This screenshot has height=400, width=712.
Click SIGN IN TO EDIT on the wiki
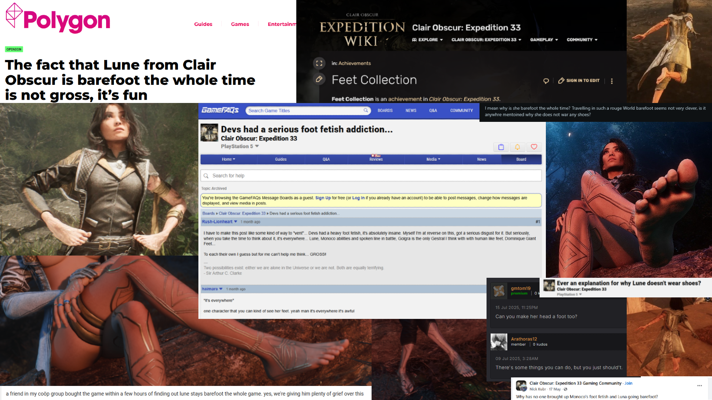pyautogui.click(x=579, y=80)
